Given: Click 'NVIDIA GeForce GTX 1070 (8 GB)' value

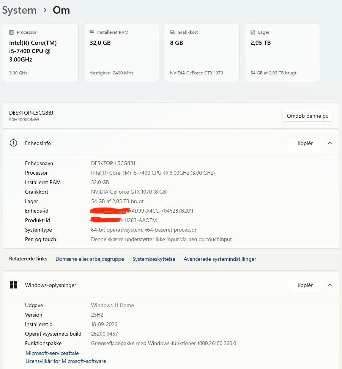Looking at the screenshot, I should pyautogui.click(x=129, y=192).
